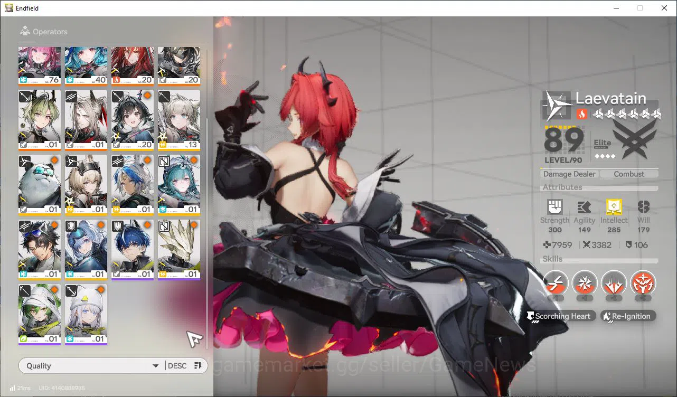Click the orange fire element icon under Laevatain
The height and width of the screenshot is (397, 677).
click(x=581, y=114)
